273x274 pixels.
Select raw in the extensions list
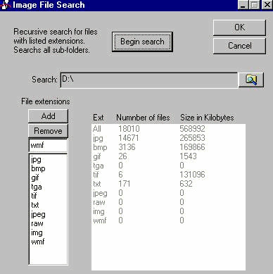[x=49, y=223]
